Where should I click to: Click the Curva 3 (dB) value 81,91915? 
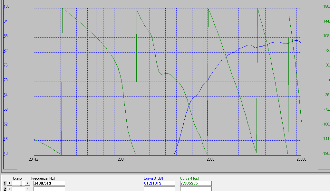[x=160, y=183]
